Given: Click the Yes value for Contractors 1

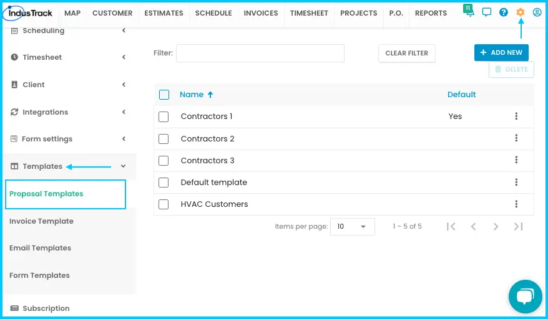Looking at the screenshot, I should (455, 117).
